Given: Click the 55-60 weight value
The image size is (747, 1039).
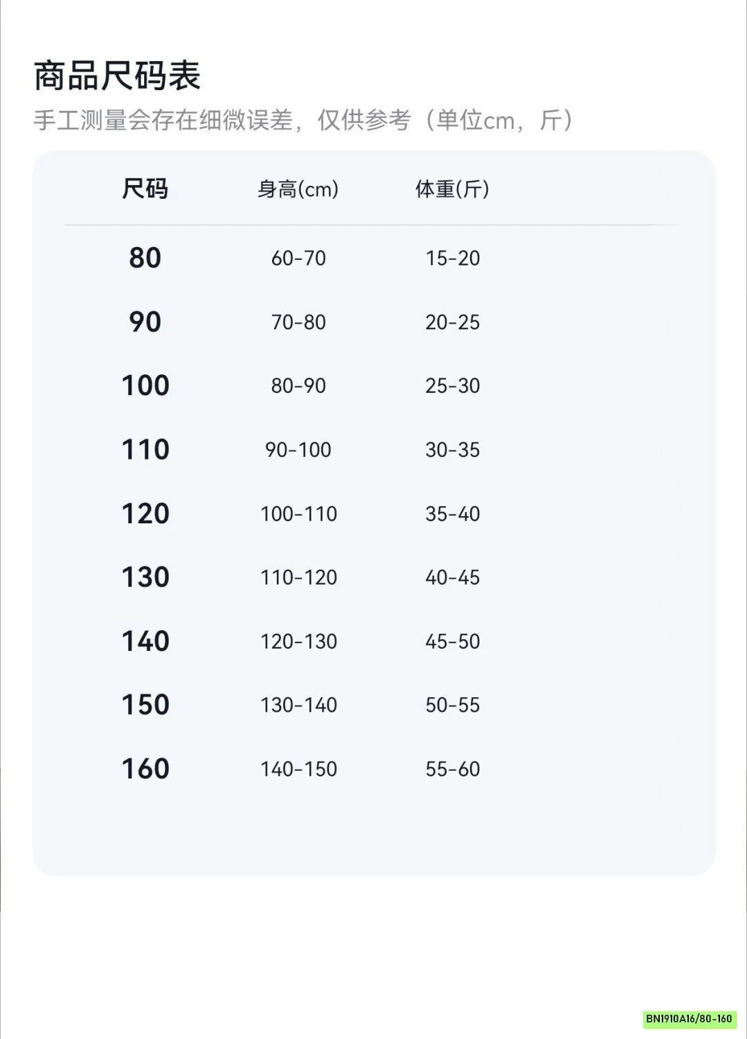Looking at the screenshot, I should click(x=453, y=769).
